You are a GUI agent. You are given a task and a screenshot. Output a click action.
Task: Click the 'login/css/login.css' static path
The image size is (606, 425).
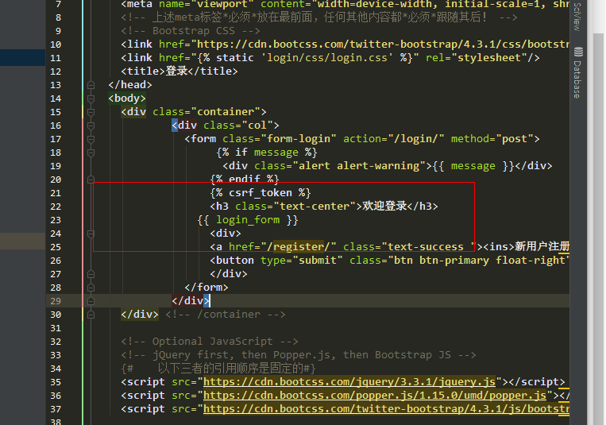click(327, 58)
